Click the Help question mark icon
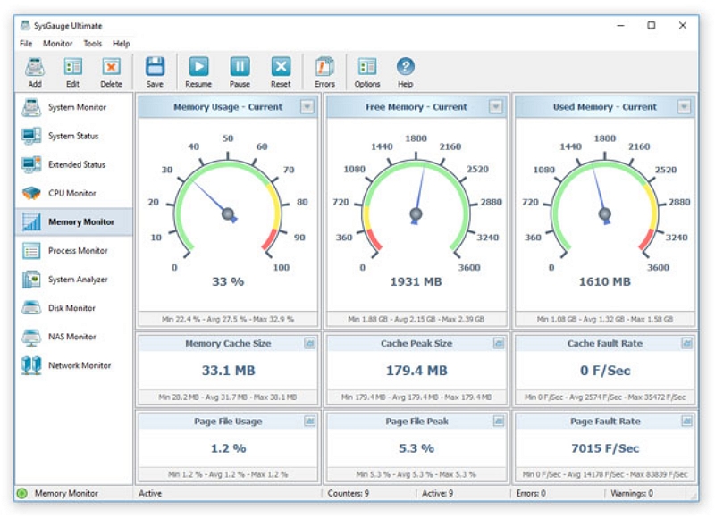 point(405,66)
